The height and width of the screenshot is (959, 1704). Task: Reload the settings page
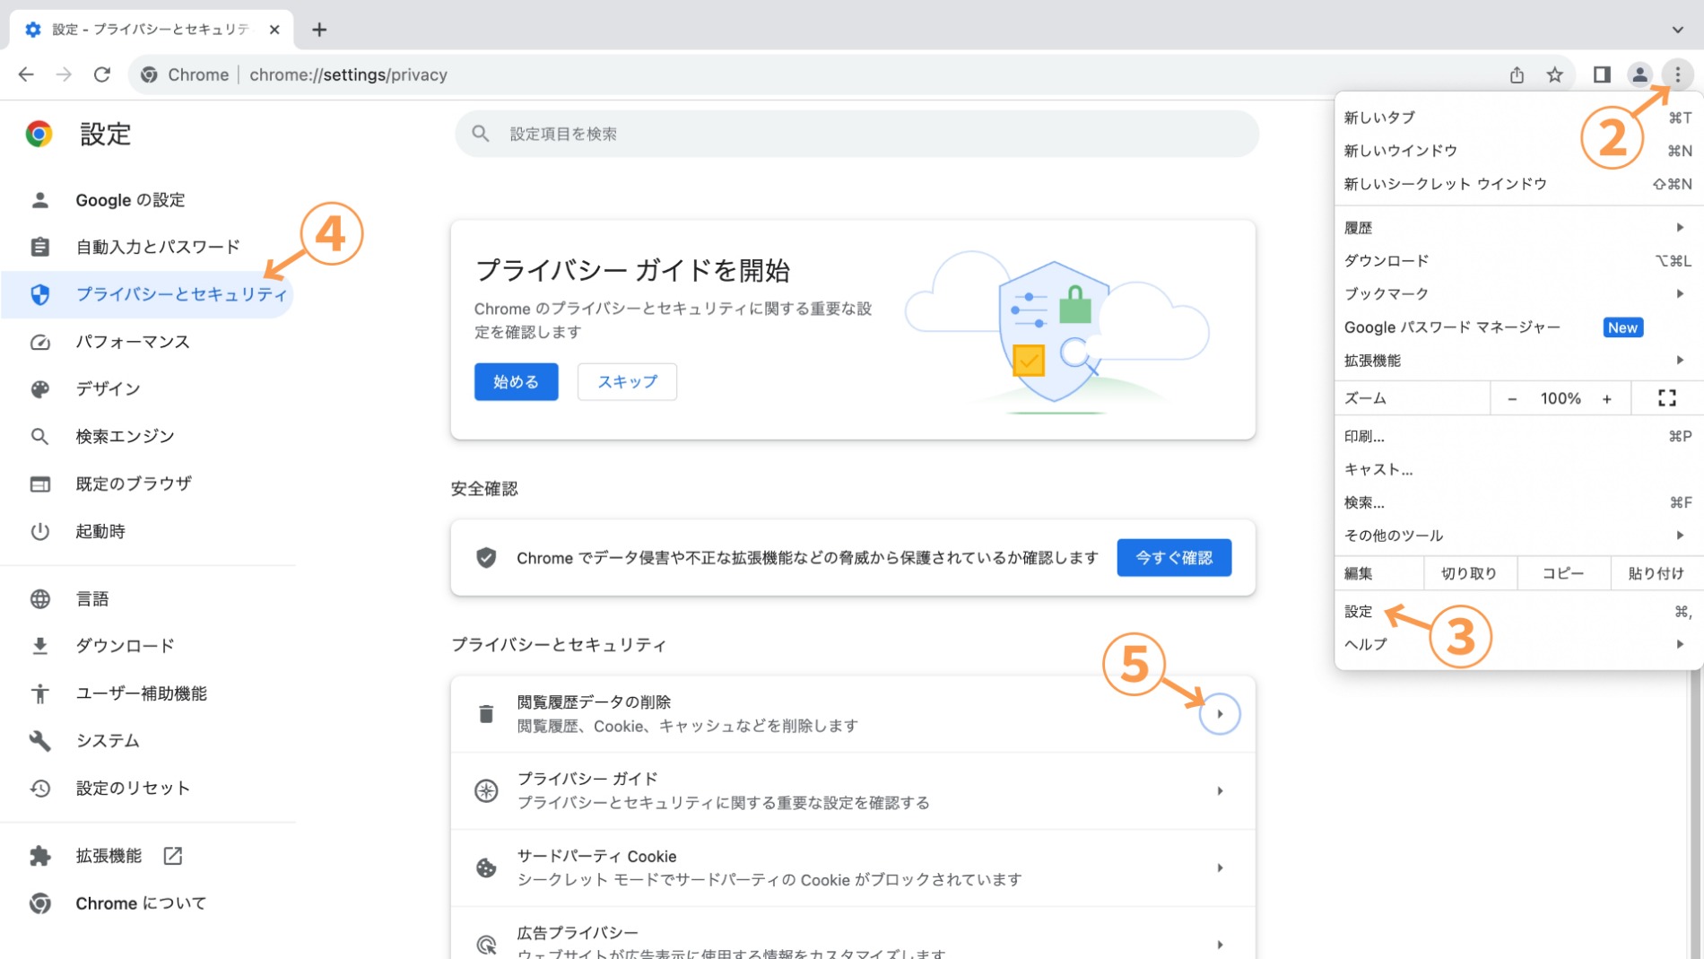[x=102, y=74]
